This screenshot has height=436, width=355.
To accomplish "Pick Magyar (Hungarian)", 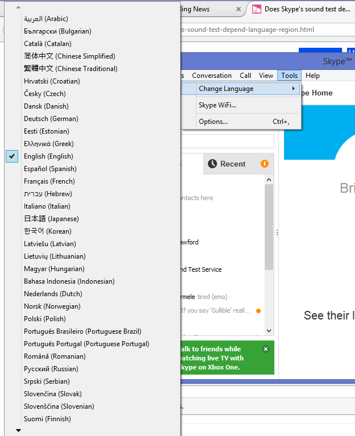I will point(54,269).
